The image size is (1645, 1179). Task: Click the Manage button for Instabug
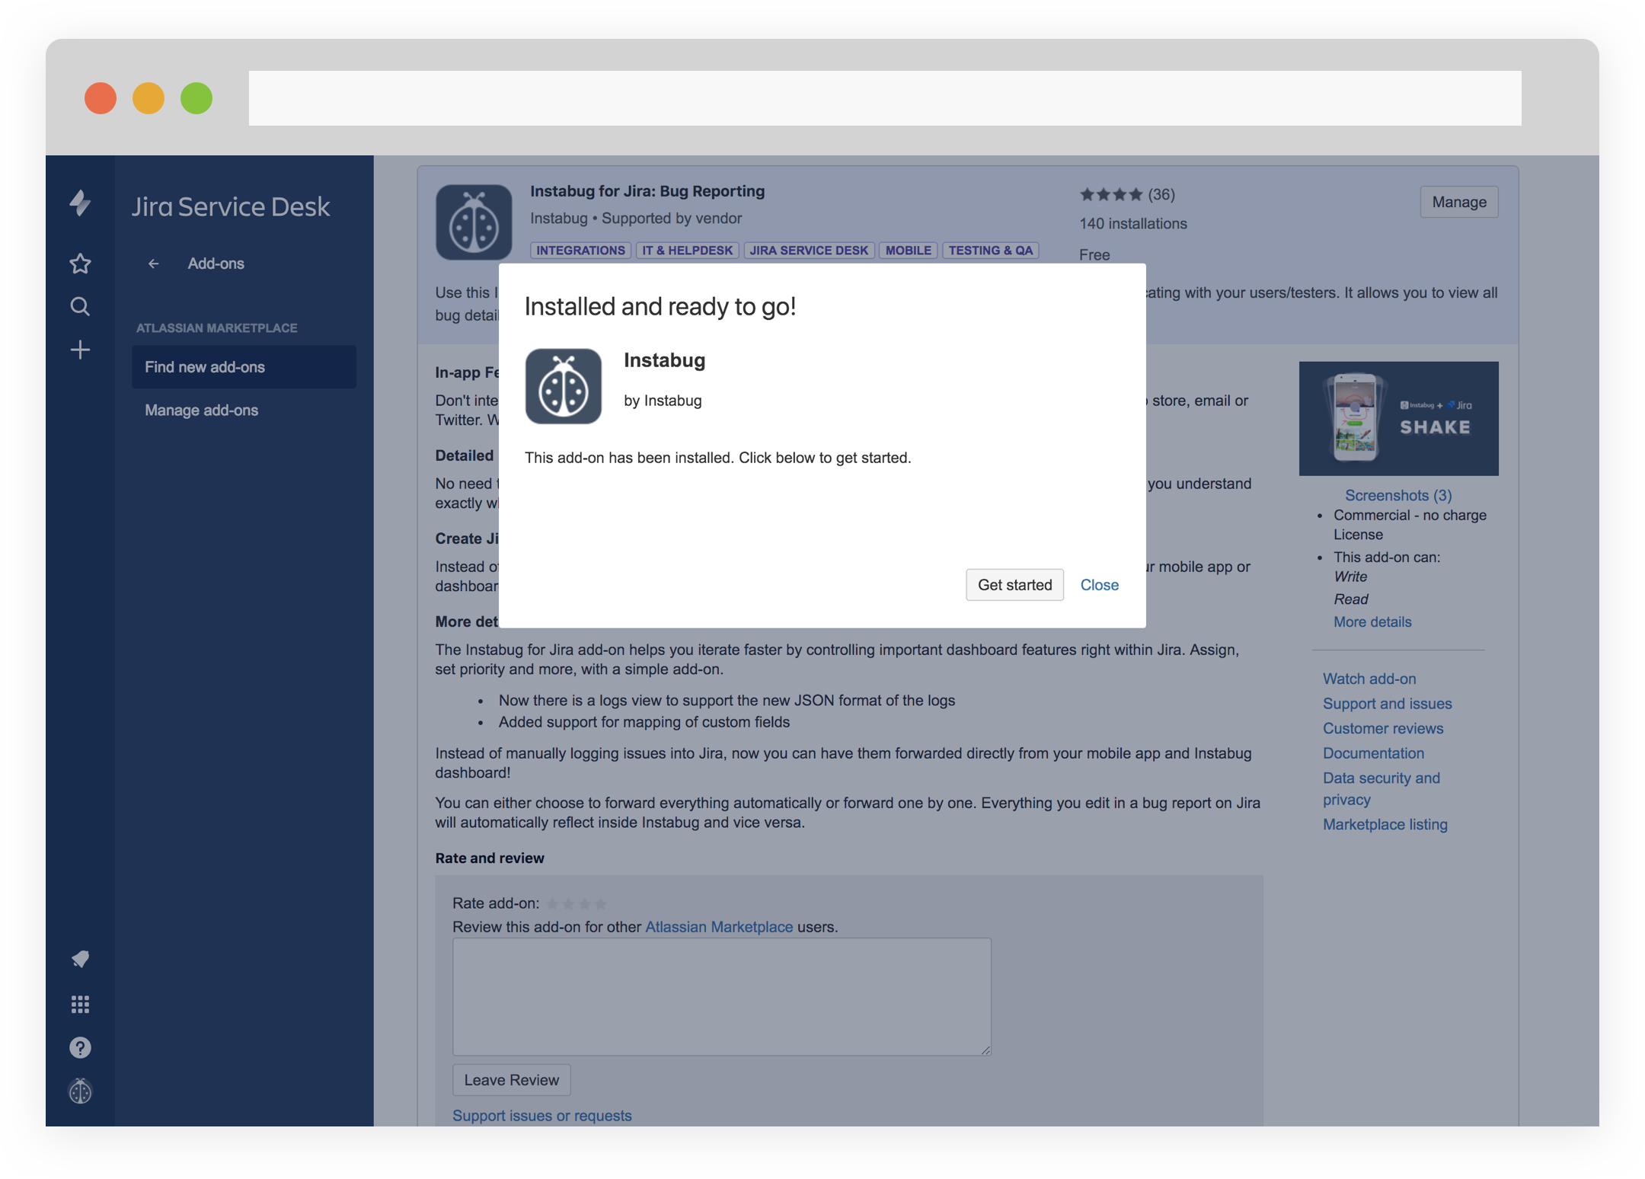coord(1458,202)
